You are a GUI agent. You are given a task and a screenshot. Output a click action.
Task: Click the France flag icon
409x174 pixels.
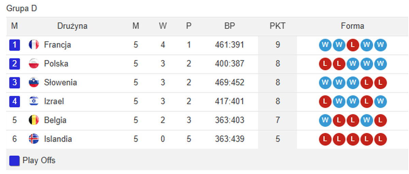coord(34,45)
